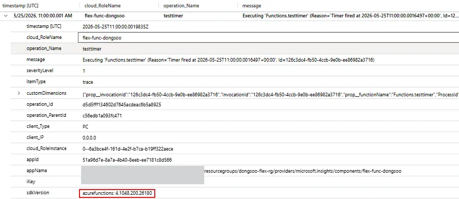Select the severityLevel value 1
This screenshot has height=199, width=459.
[84, 71]
